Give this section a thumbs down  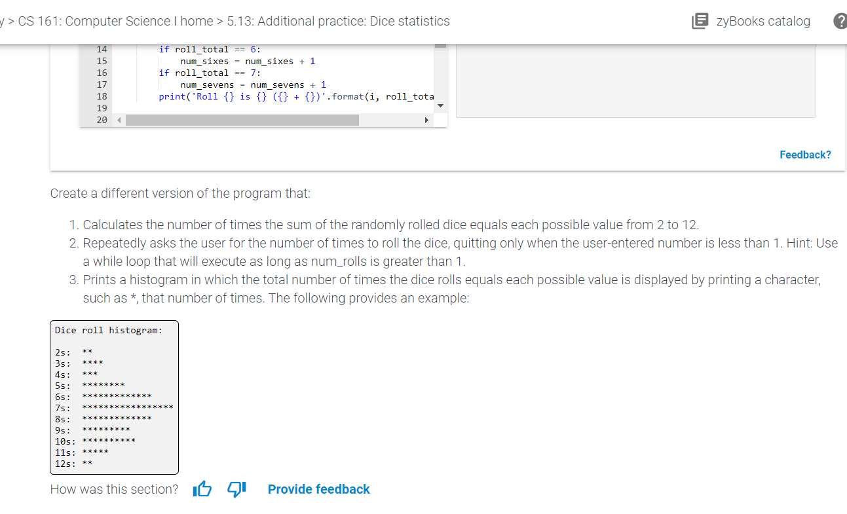point(236,488)
